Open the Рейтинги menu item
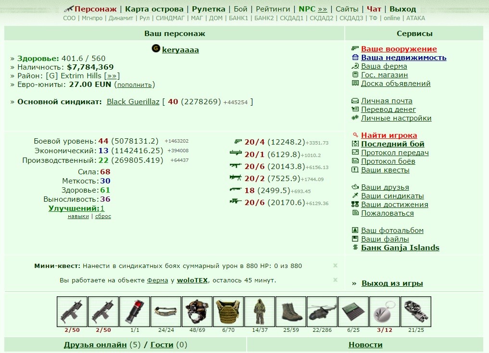The height and width of the screenshot is (353, 489). [x=273, y=9]
